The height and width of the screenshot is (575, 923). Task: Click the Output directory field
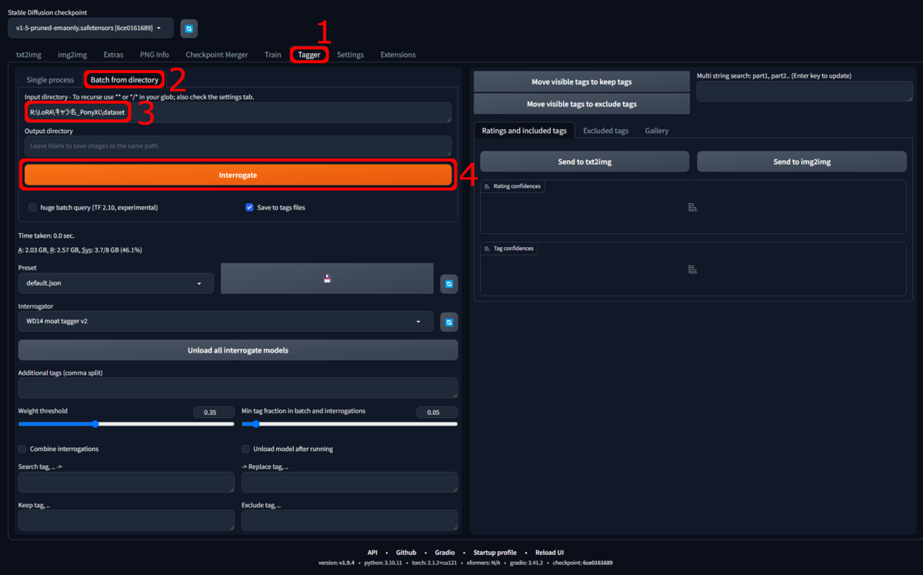tap(238, 145)
